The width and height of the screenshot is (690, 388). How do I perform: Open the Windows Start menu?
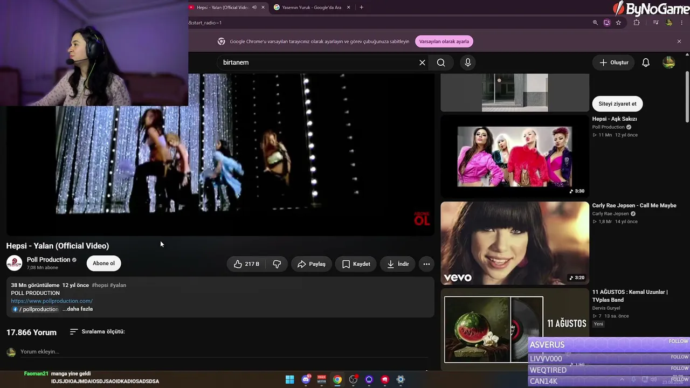tap(289, 379)
